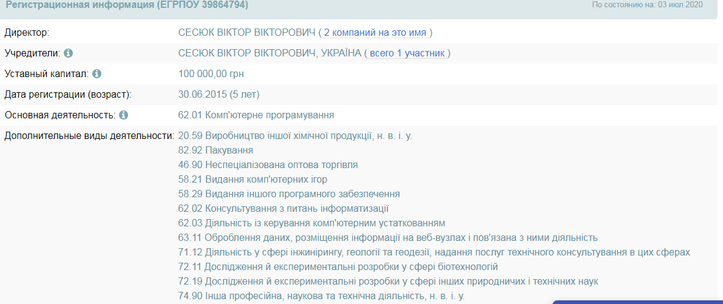The width and height of the screenshot is (723, 304).
Task: Click activity 71.12 Діяльність у сфері інжинірингу
Action: pos(434,252)
